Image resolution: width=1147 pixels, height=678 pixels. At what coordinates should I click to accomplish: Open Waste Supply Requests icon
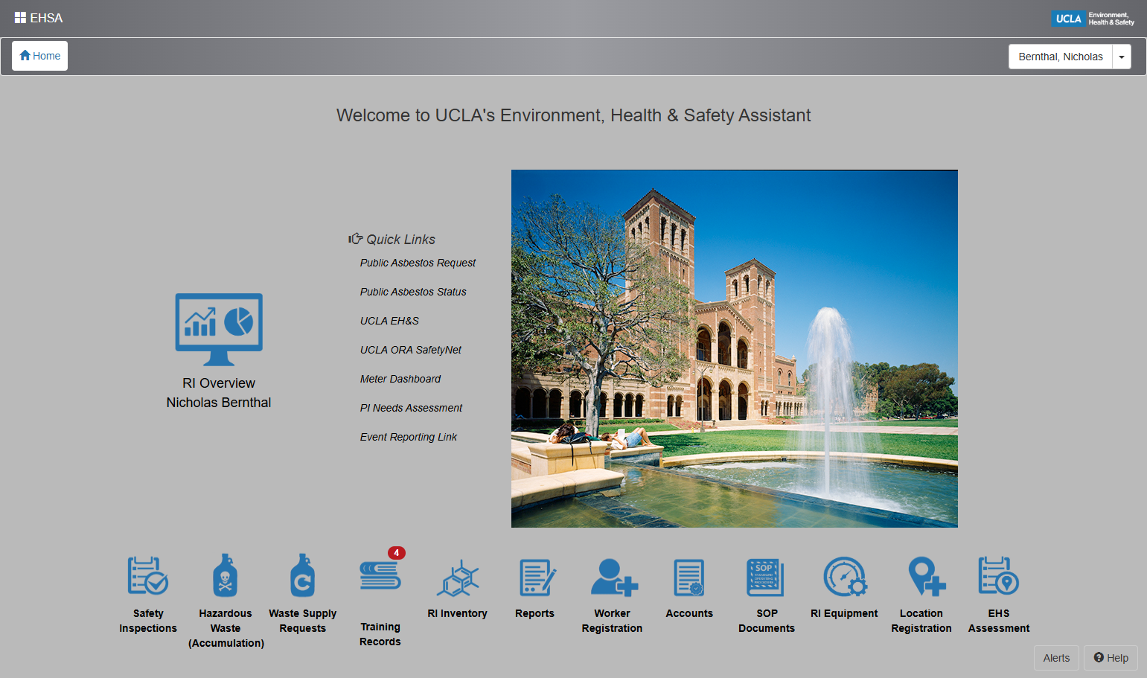[x=302, y=575]
